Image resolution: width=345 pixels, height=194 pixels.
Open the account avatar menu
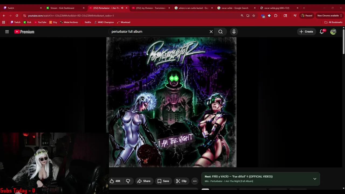coord(333,32)
